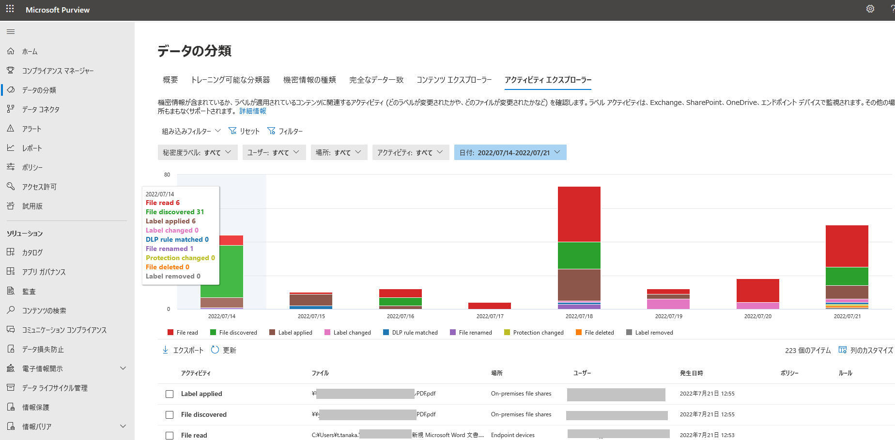Toggle File renamed legend entry
The image size is (895, 440).
[471, 333]
